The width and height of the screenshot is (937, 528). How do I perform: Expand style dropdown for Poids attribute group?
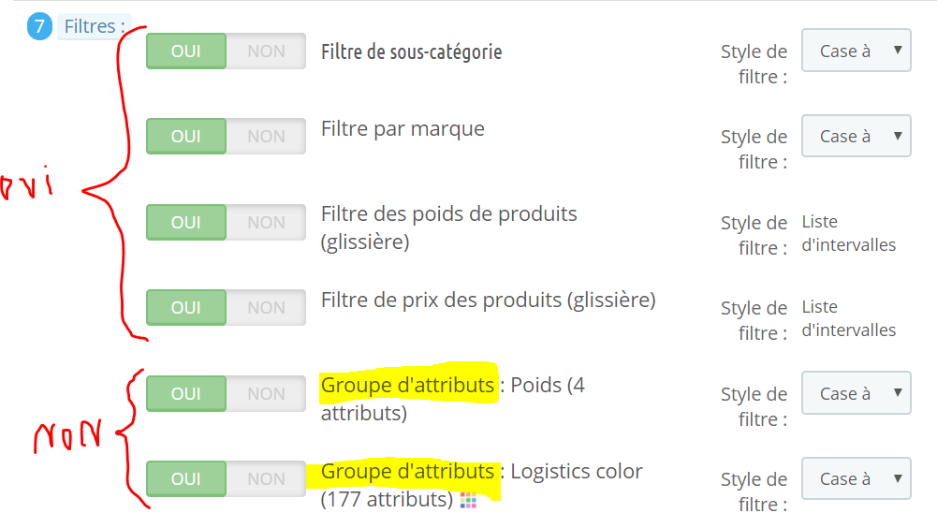pyautogui.click(x=856, y=393)
